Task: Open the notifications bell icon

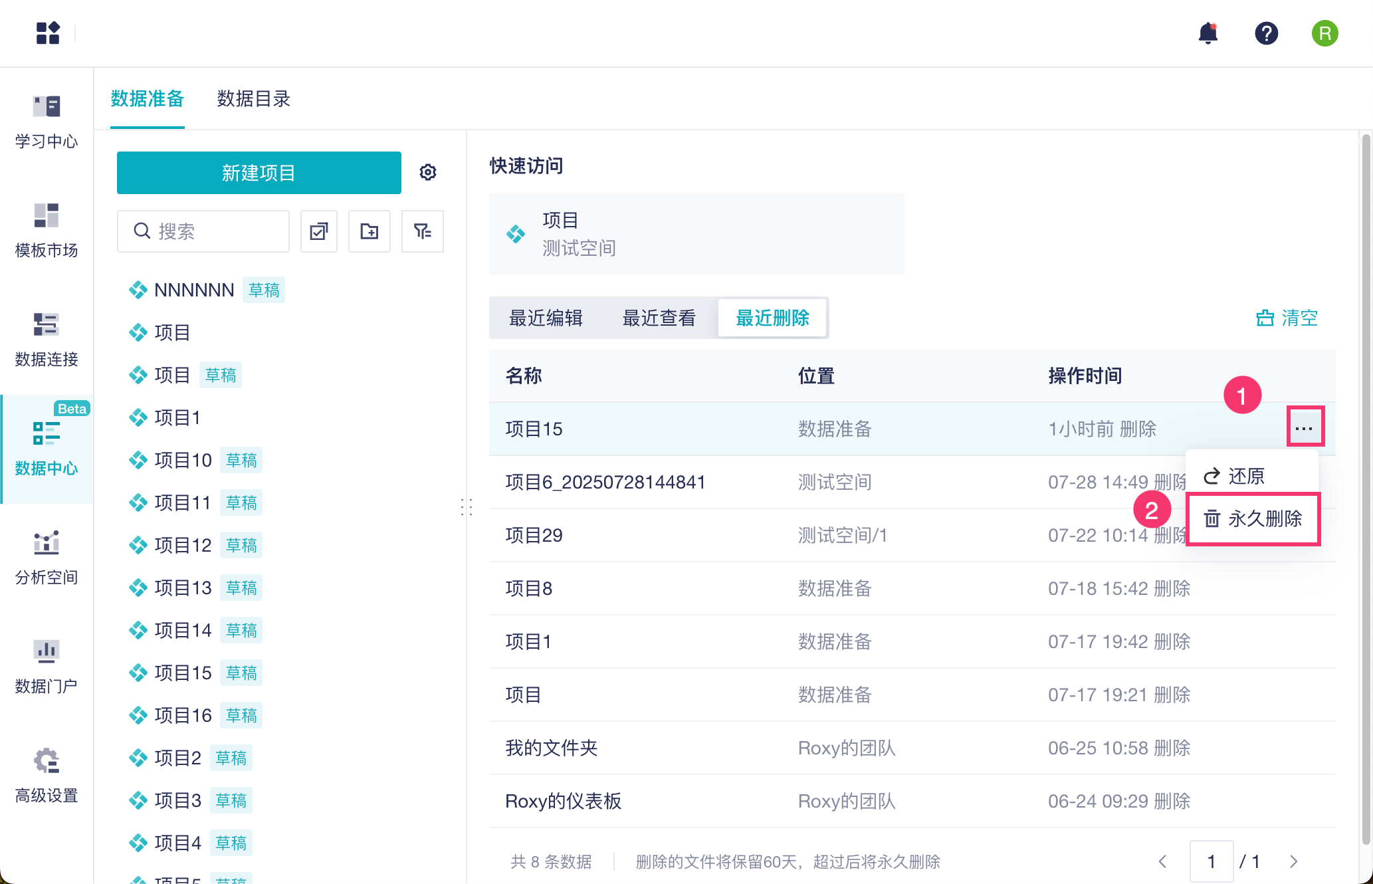Action: tap(1208, 33)
